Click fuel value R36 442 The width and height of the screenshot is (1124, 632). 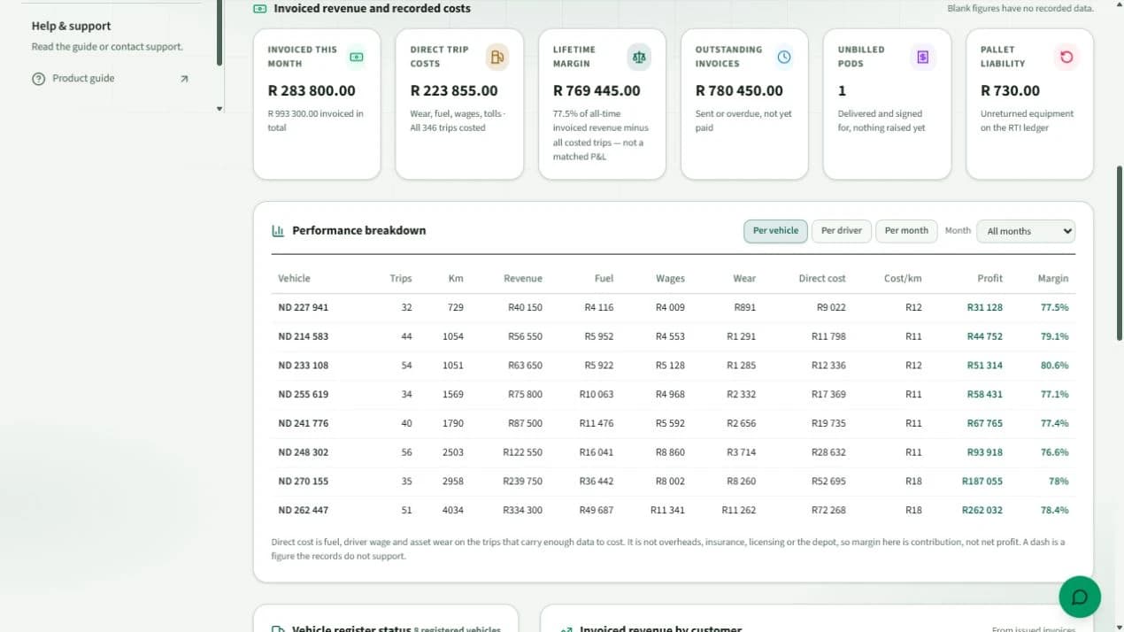[597, 482]
